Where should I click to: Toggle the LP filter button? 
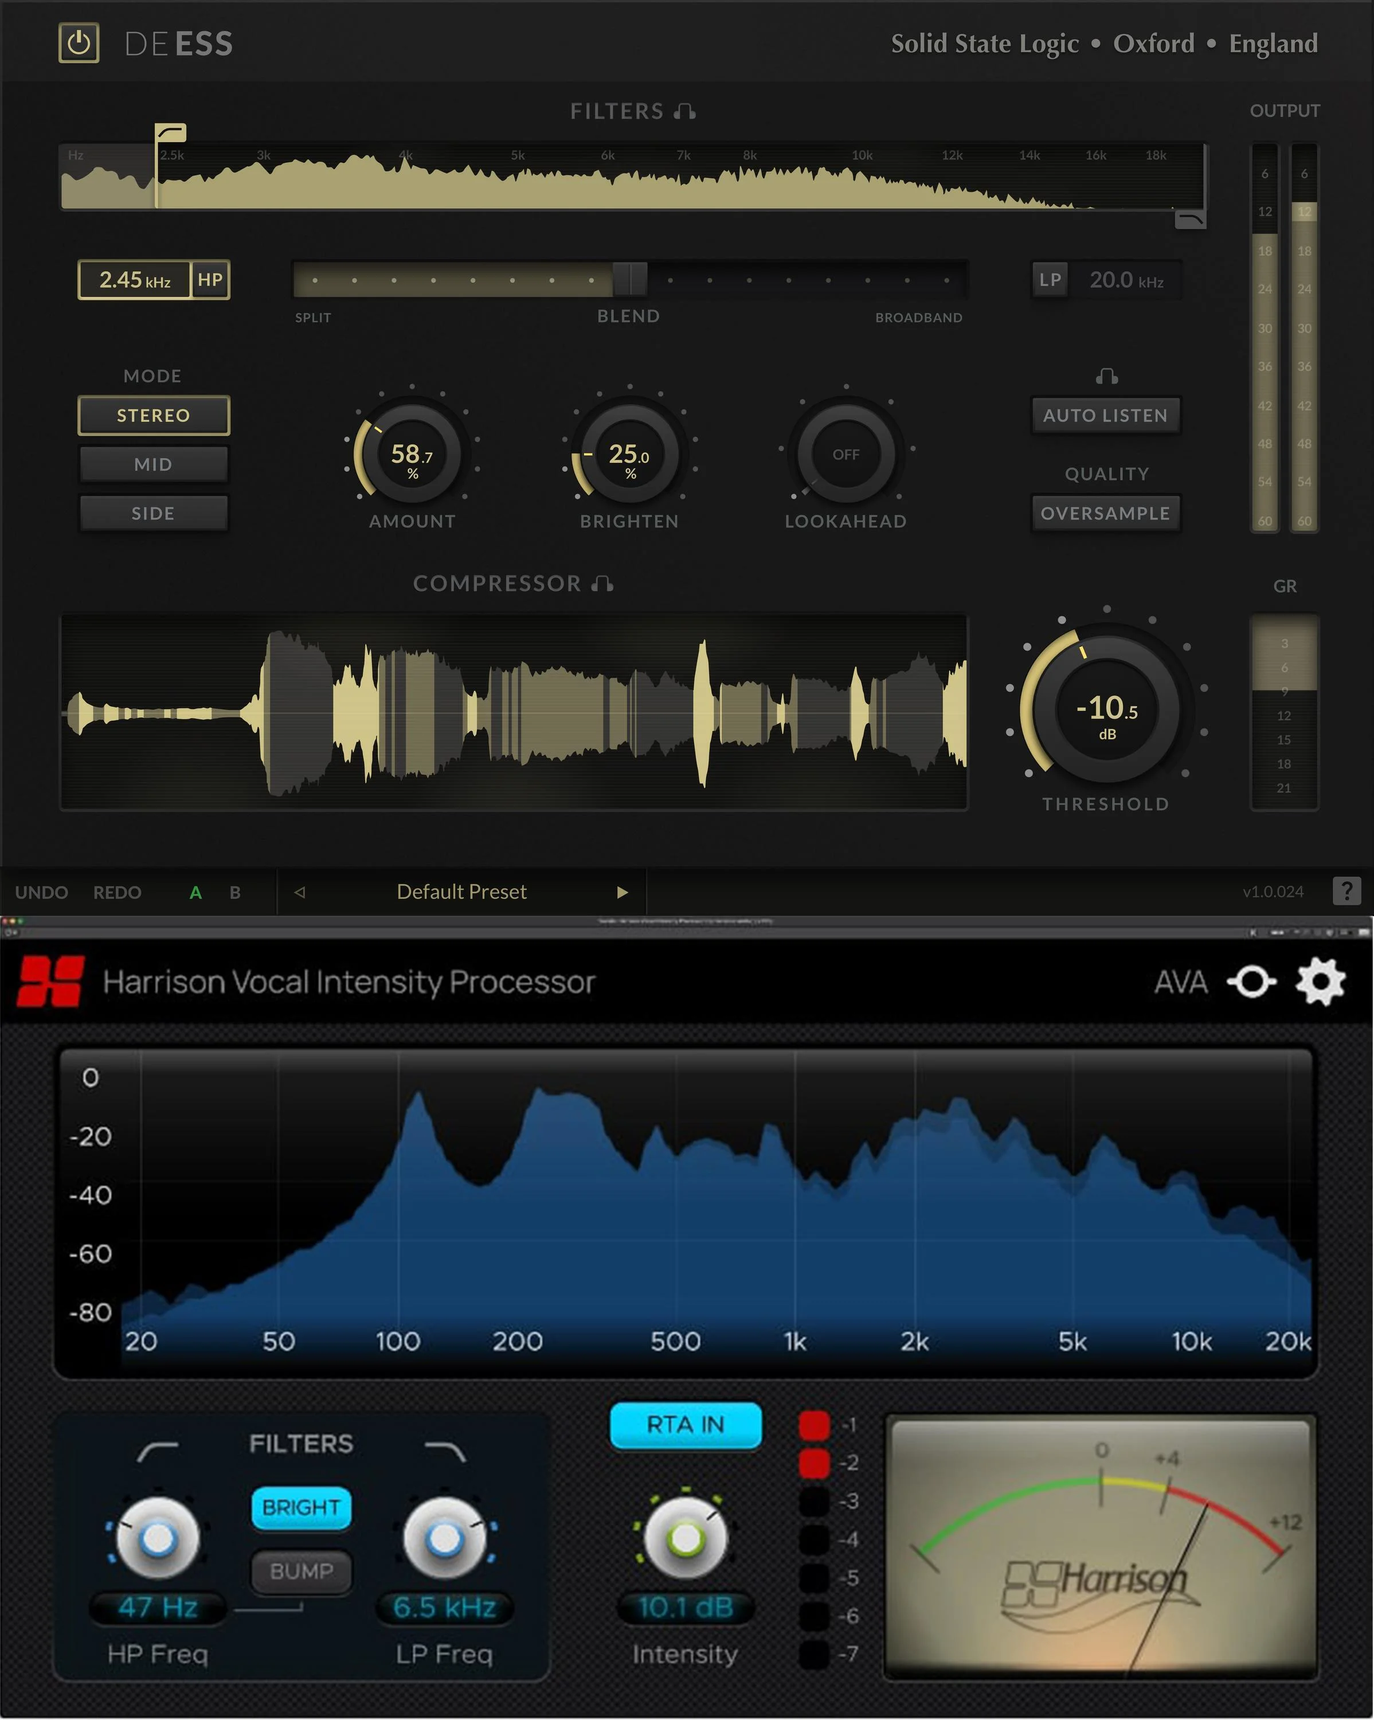coord(1050,280)
